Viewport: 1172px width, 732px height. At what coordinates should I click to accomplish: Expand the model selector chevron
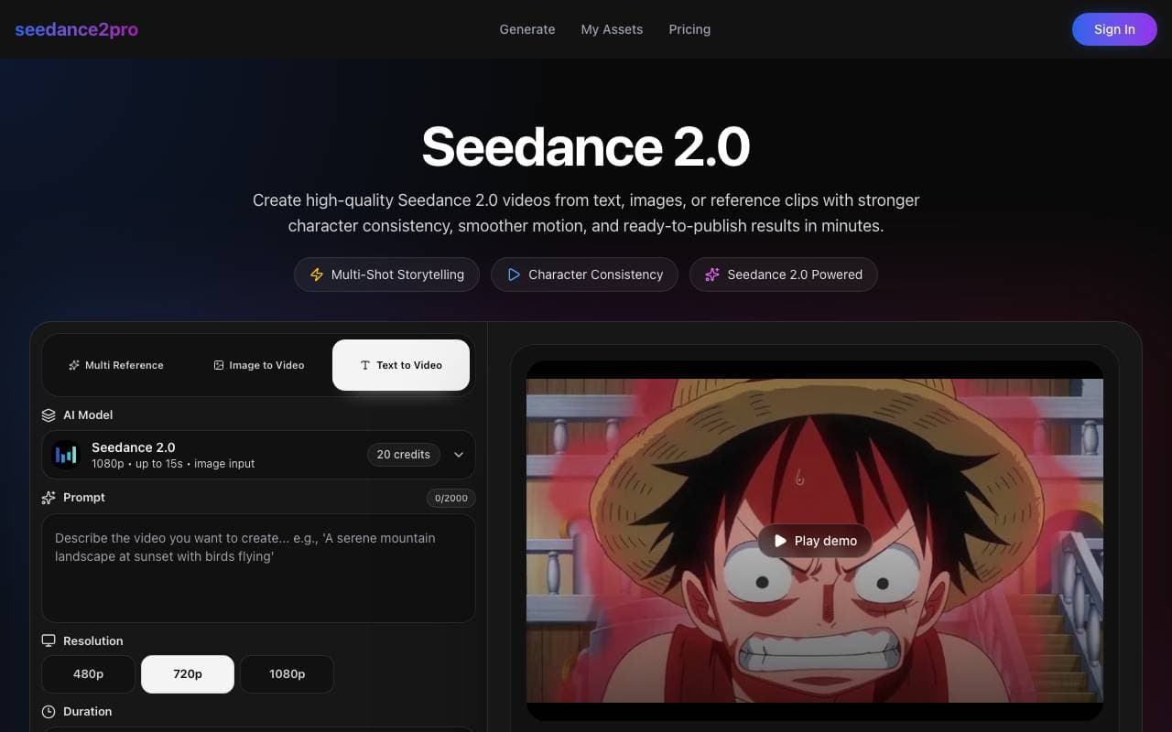pyautogui.click(x=459, y=455)
